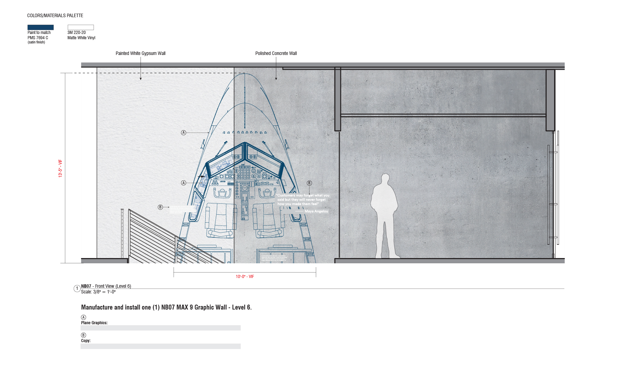Click the red 10'-0" VIF width dimension
The image size is (639, 368).
tap(245, 277)
